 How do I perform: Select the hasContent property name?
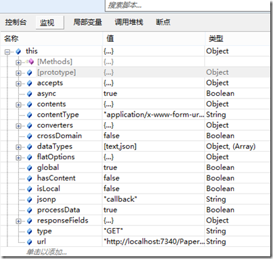(x=56, y=178)
